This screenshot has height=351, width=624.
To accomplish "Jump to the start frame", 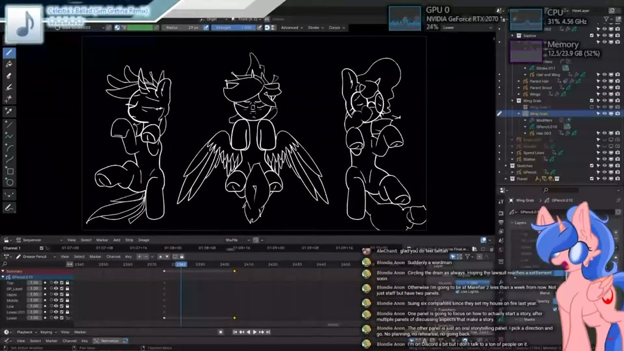I will (235, 332).
